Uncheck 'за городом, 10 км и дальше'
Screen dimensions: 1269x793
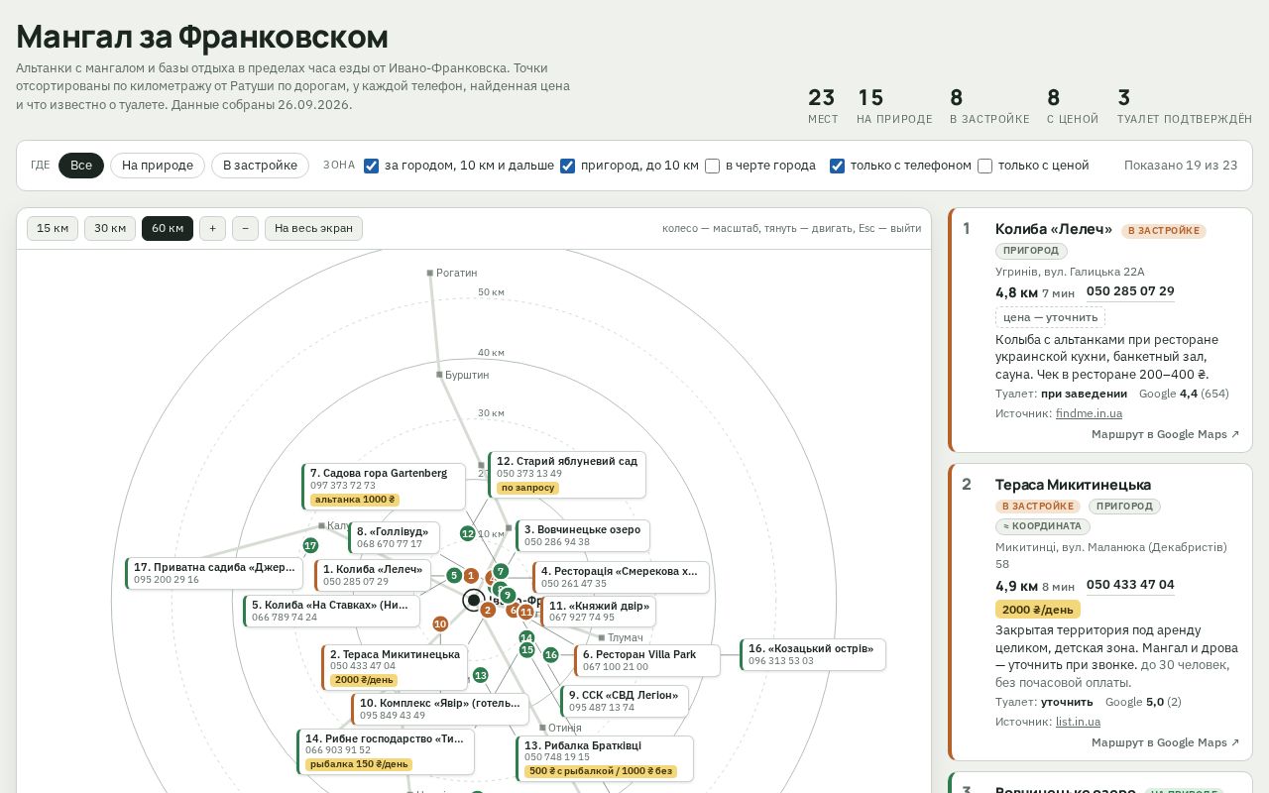coord(372,166)
